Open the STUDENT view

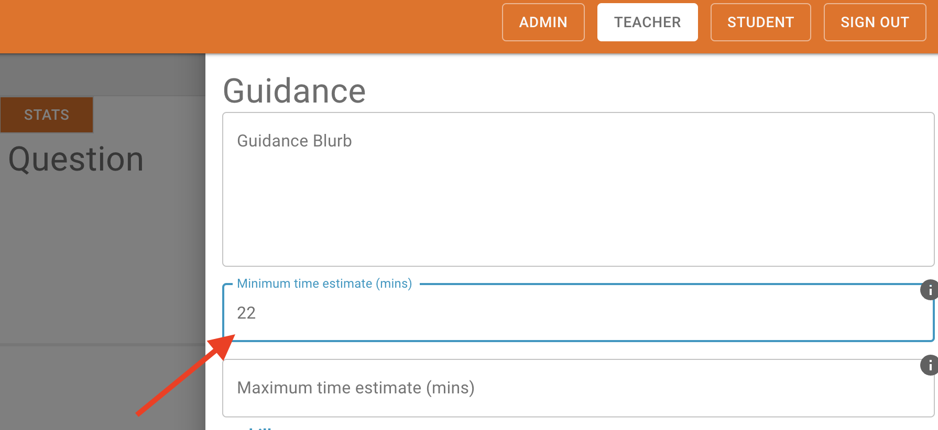pos(760,22)
